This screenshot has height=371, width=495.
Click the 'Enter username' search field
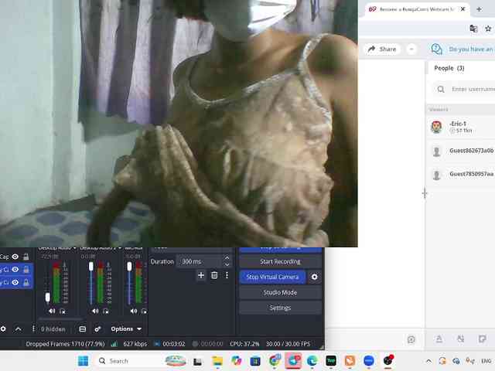[464, 90]
